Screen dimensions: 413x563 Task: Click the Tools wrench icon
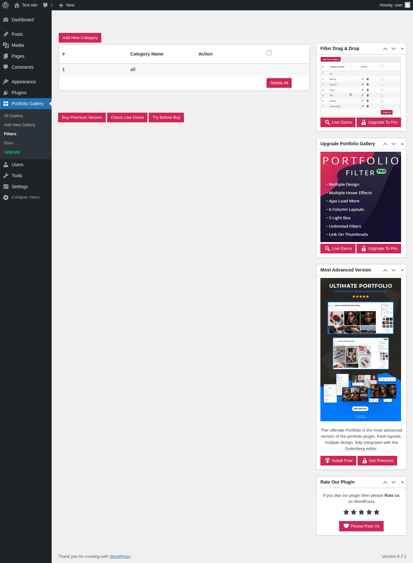coord(6,176)
